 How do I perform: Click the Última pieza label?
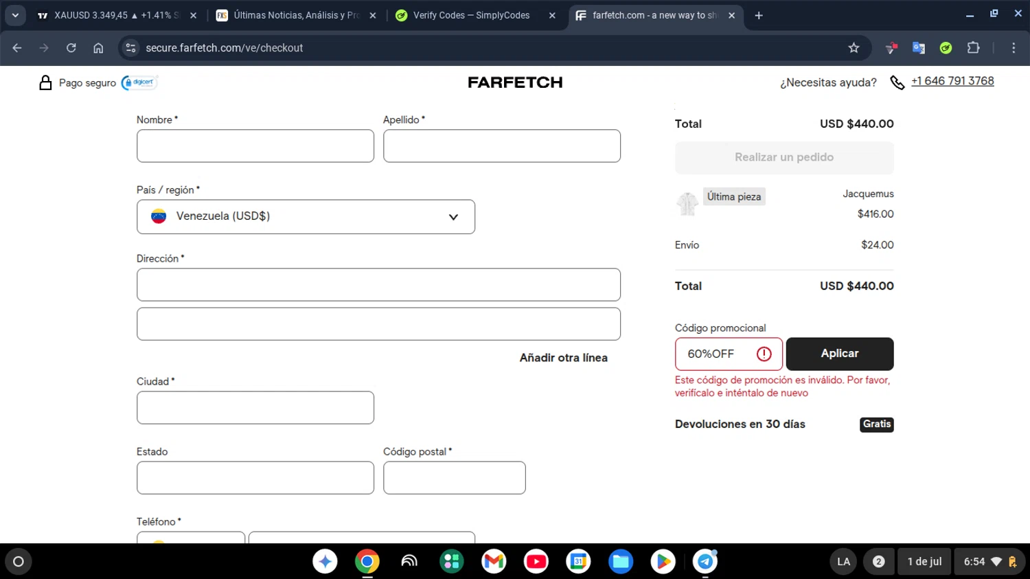734,196
